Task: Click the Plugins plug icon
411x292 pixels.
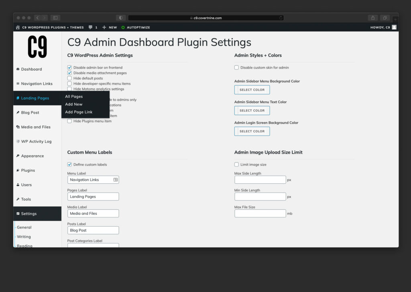Action: tap(18, 170)
